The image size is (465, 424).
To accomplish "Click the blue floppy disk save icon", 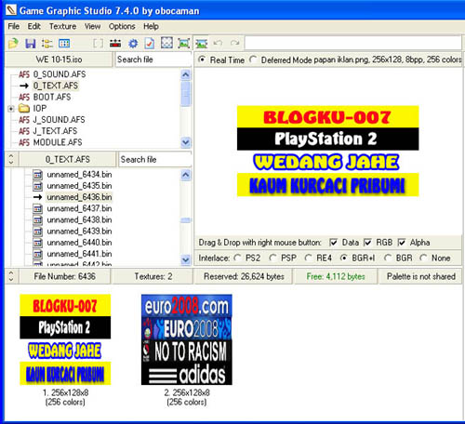I will [x=31, y=44].
